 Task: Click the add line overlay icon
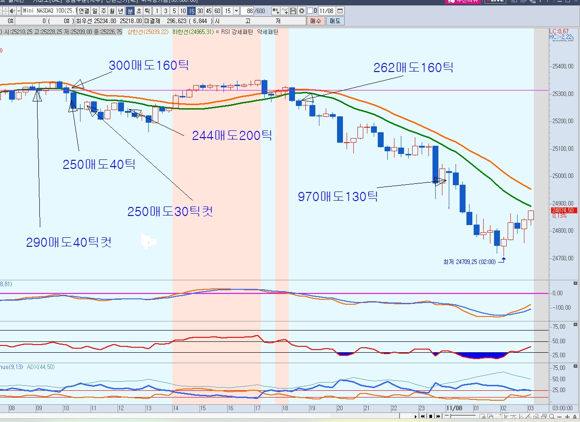[285, 10]
